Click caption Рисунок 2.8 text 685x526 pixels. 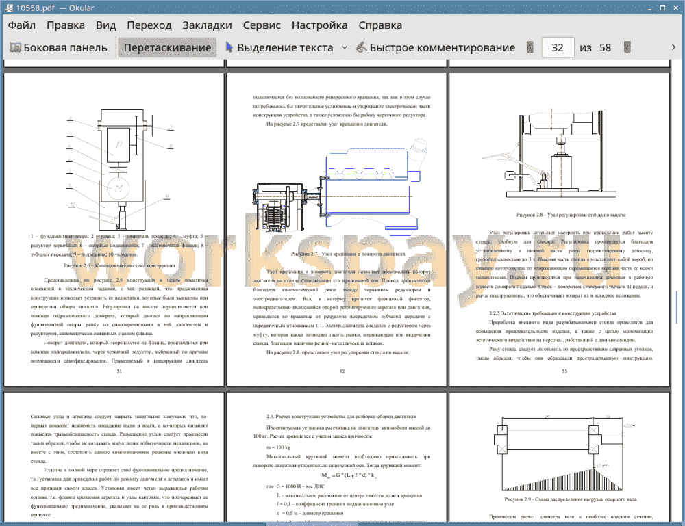pos(571,215)
